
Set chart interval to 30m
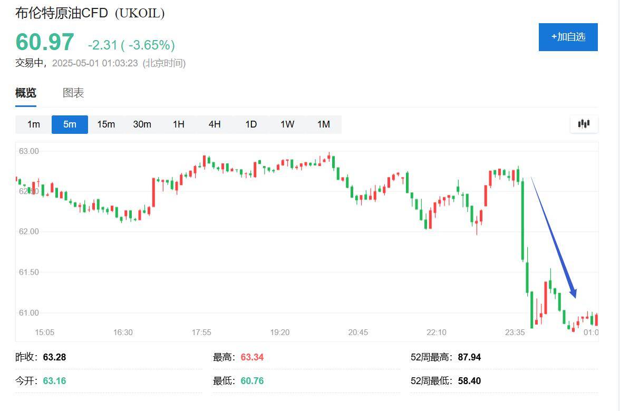coord(142,124)
